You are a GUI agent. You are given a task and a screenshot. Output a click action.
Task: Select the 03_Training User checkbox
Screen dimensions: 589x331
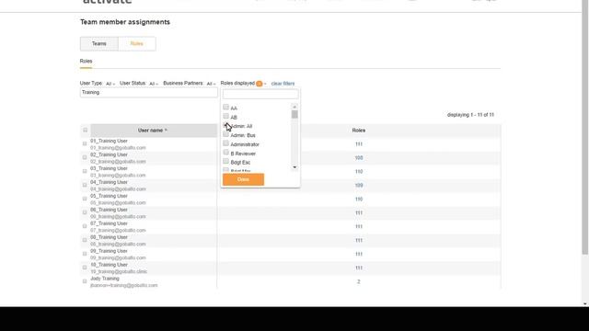click(x=85, y=171)
